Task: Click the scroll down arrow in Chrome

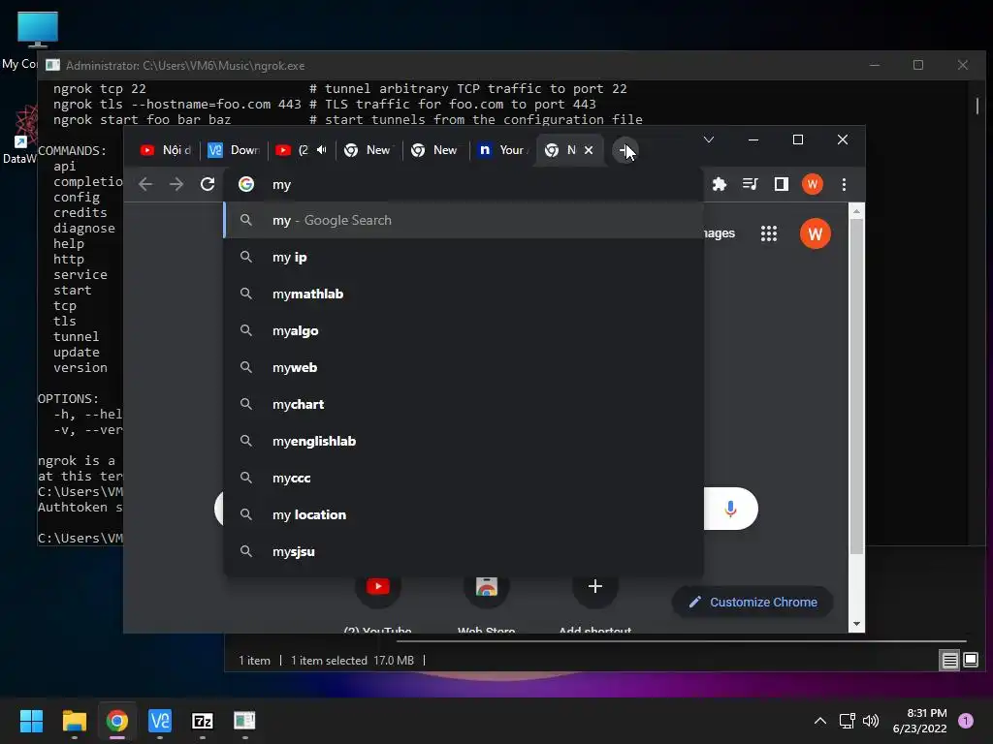Action: (856, 624)
